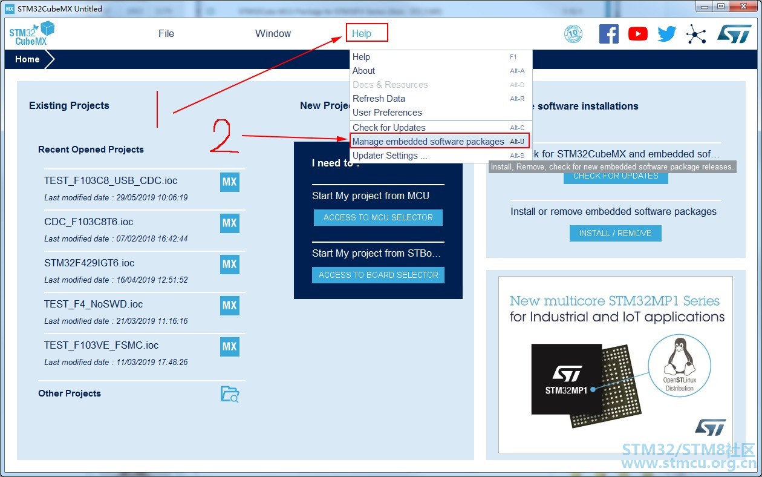Click the Existing Projects heading

pos(69,105)
